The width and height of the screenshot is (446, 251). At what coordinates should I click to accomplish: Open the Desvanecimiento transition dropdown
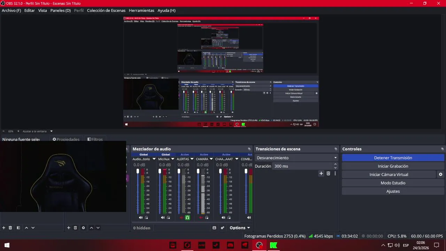(x=297, y=158)
